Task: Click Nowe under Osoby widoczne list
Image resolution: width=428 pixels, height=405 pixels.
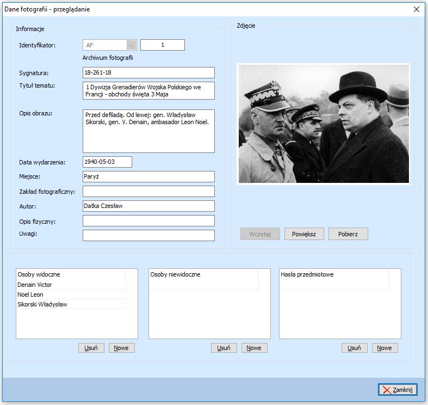Action: pyautogui.click(x=121, y=348)
